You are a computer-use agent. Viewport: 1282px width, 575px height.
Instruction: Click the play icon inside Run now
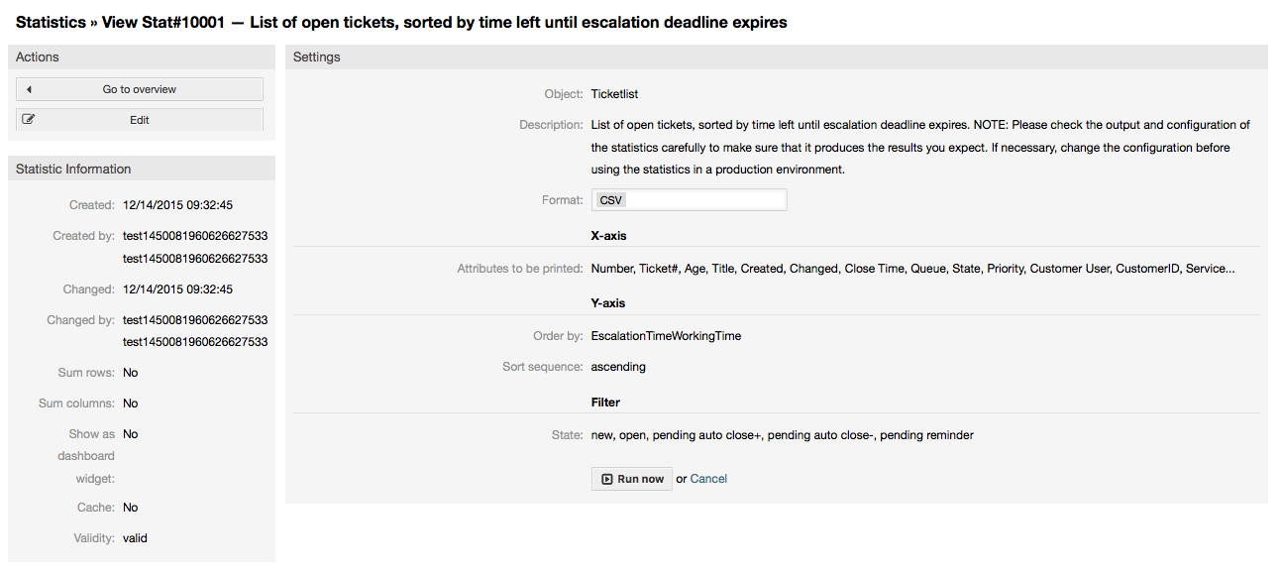[607, 479]
